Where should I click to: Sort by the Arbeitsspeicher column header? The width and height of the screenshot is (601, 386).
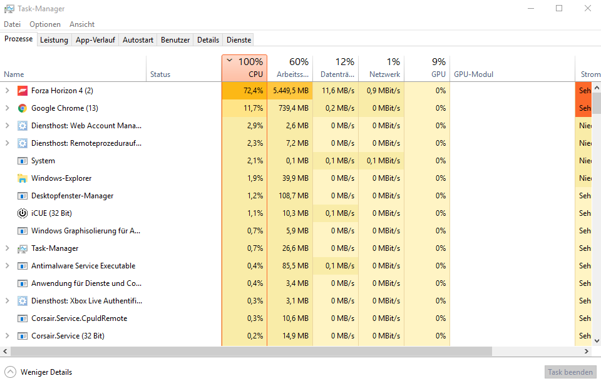[x=290, y=69]
